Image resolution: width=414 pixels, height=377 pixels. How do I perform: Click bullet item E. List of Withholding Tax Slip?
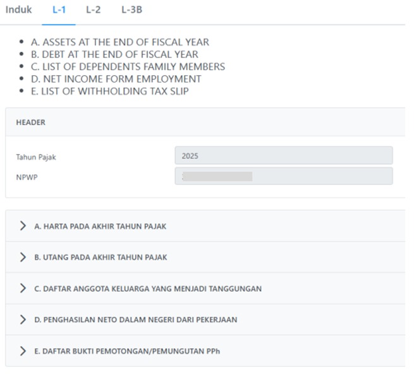pos(109,91)
